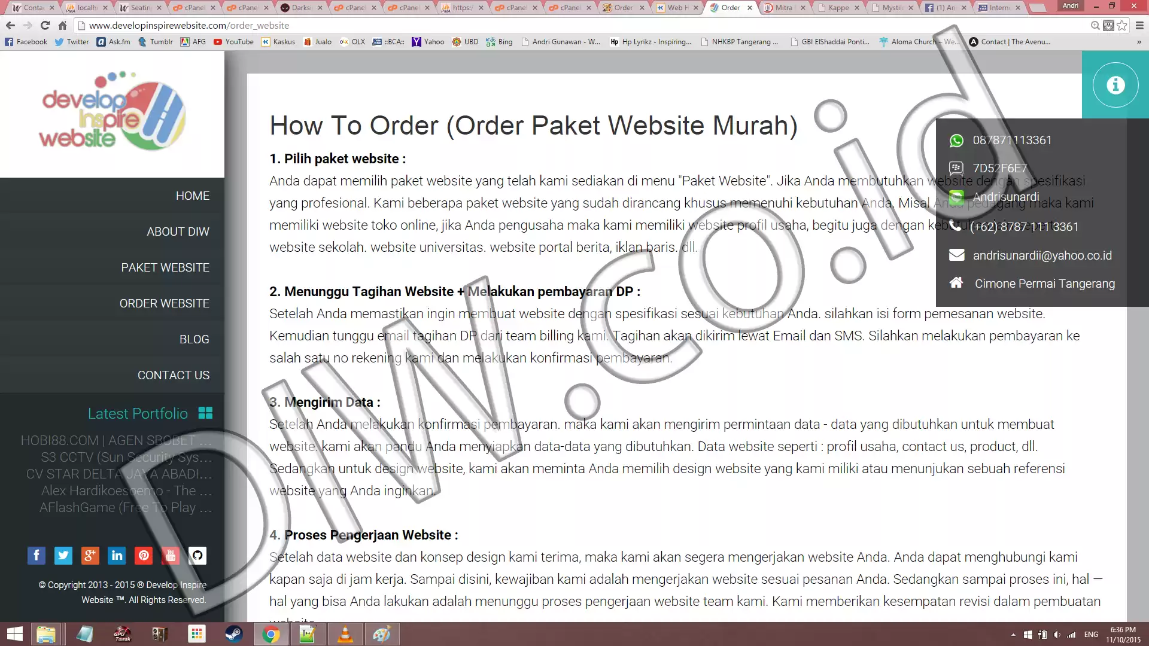This screenshot has height=646, width=1149.
Task: Click the browser home icon
Action: click(63, 25)
